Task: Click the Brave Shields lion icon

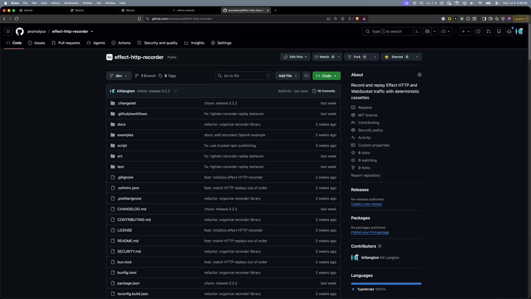Action: tap(357, 19)
